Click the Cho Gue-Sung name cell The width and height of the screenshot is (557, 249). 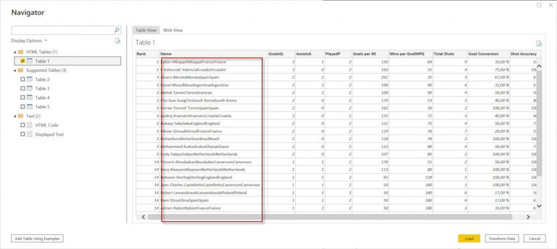pyautogui.click(x=213, y=101)
